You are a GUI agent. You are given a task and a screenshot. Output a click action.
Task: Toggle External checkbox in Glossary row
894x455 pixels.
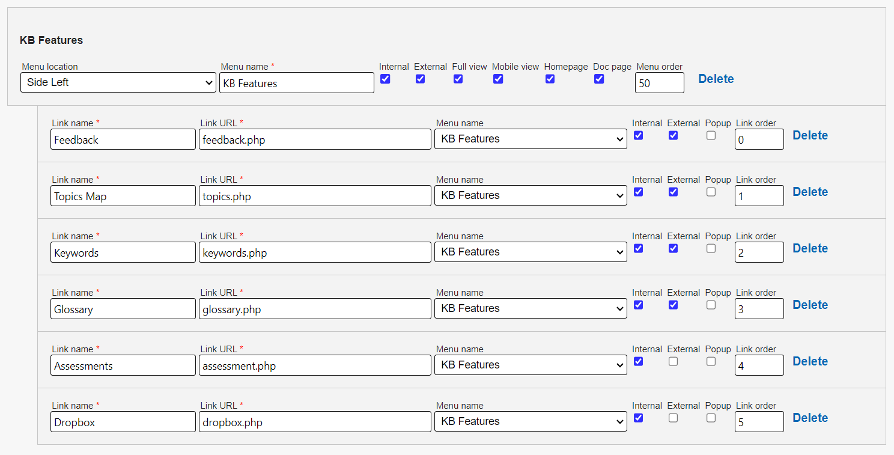(673, 305)
